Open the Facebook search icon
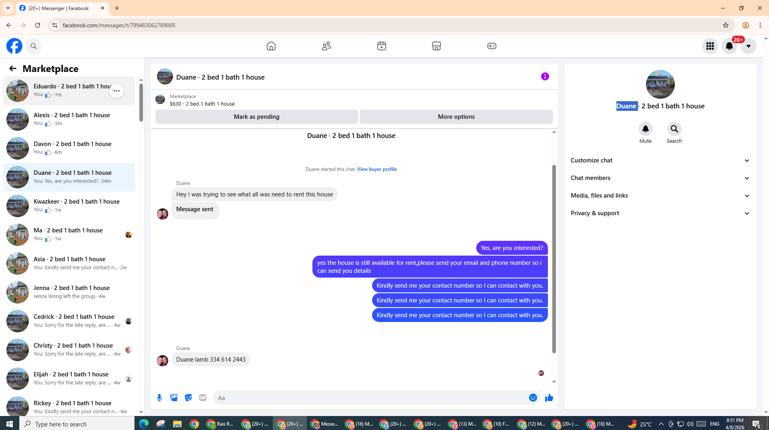 34,46
